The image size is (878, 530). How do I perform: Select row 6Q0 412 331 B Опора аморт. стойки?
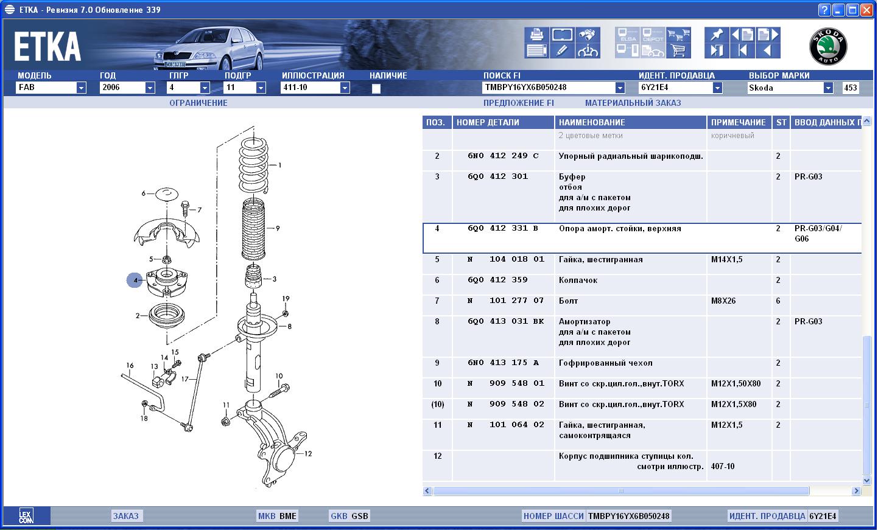coord(642,238)
